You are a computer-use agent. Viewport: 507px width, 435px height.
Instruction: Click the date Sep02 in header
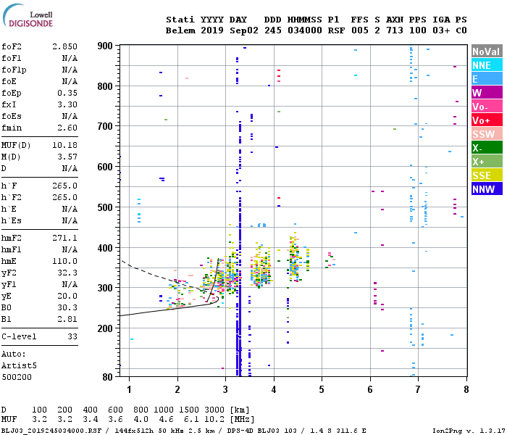pos(244,30)
